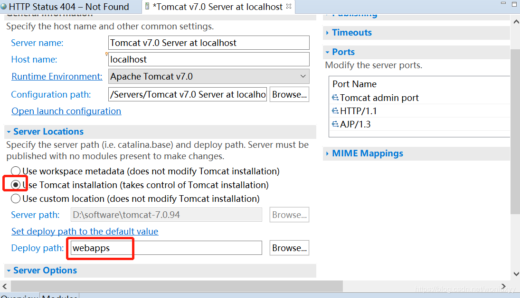
Task: Minimize the editor area
Action: coord(503,3)
